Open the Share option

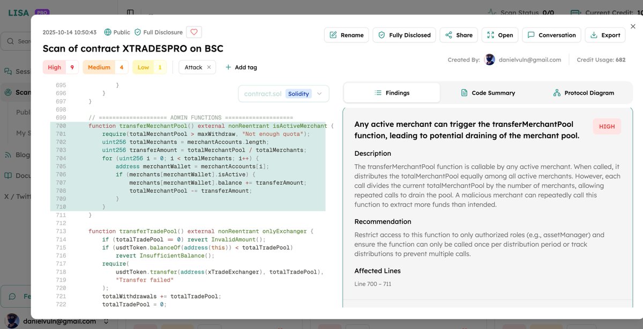point(459,35)
